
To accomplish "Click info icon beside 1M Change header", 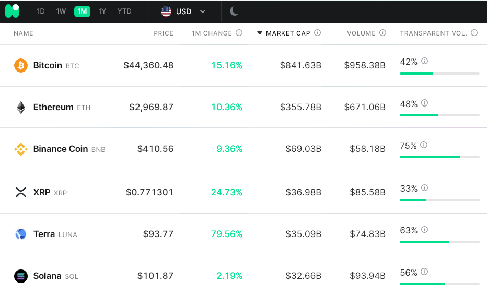I will [239, 33].
